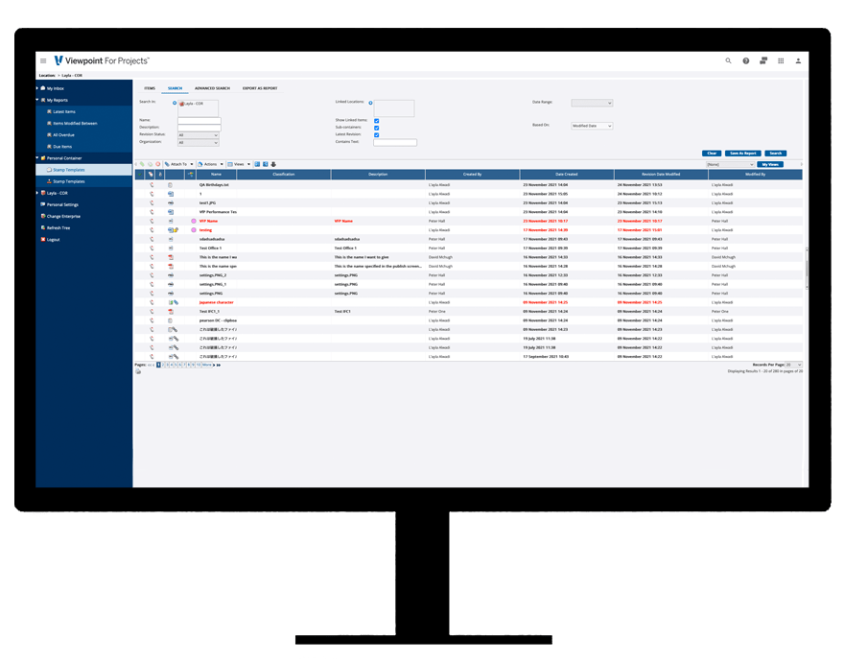Click the PDF icon in Test IFC1_1 row
The image size is (844, 663).
point(170,311)
